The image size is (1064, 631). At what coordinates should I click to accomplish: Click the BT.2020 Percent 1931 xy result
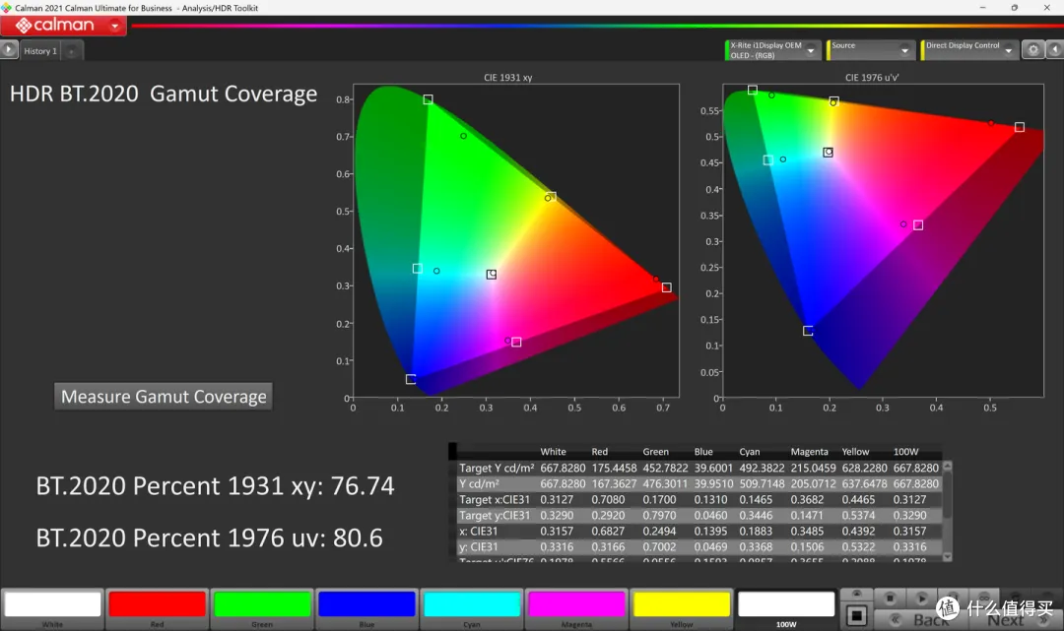pyautogui.click(x=215, y=486)
